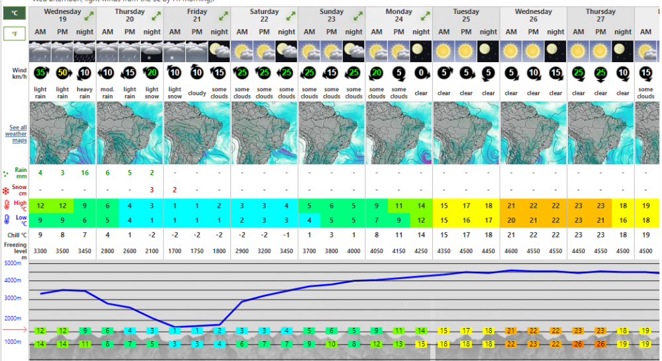Click Monday 24 night clear moon icon
This screenshot has width=662, height=361.
pyautogui.click(x=421, y=51)
